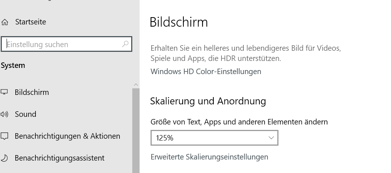Open Windows HD Color-Einstellungen link
This screenshot has height=173, width=391.
click(x=206, y=72)
